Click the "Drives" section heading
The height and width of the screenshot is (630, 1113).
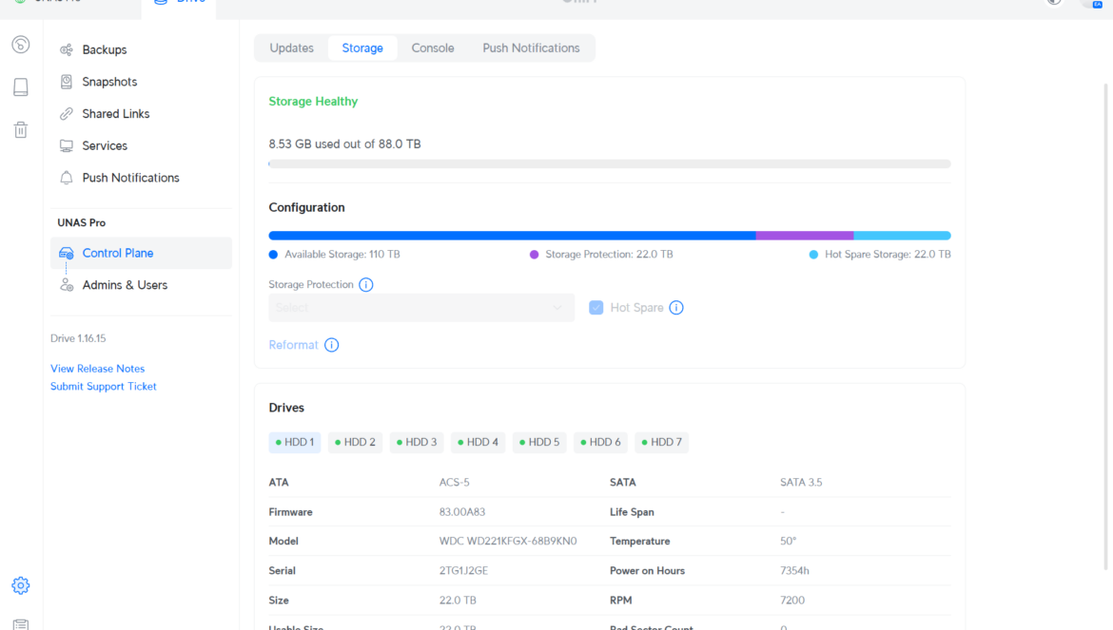tap(286, 408)
